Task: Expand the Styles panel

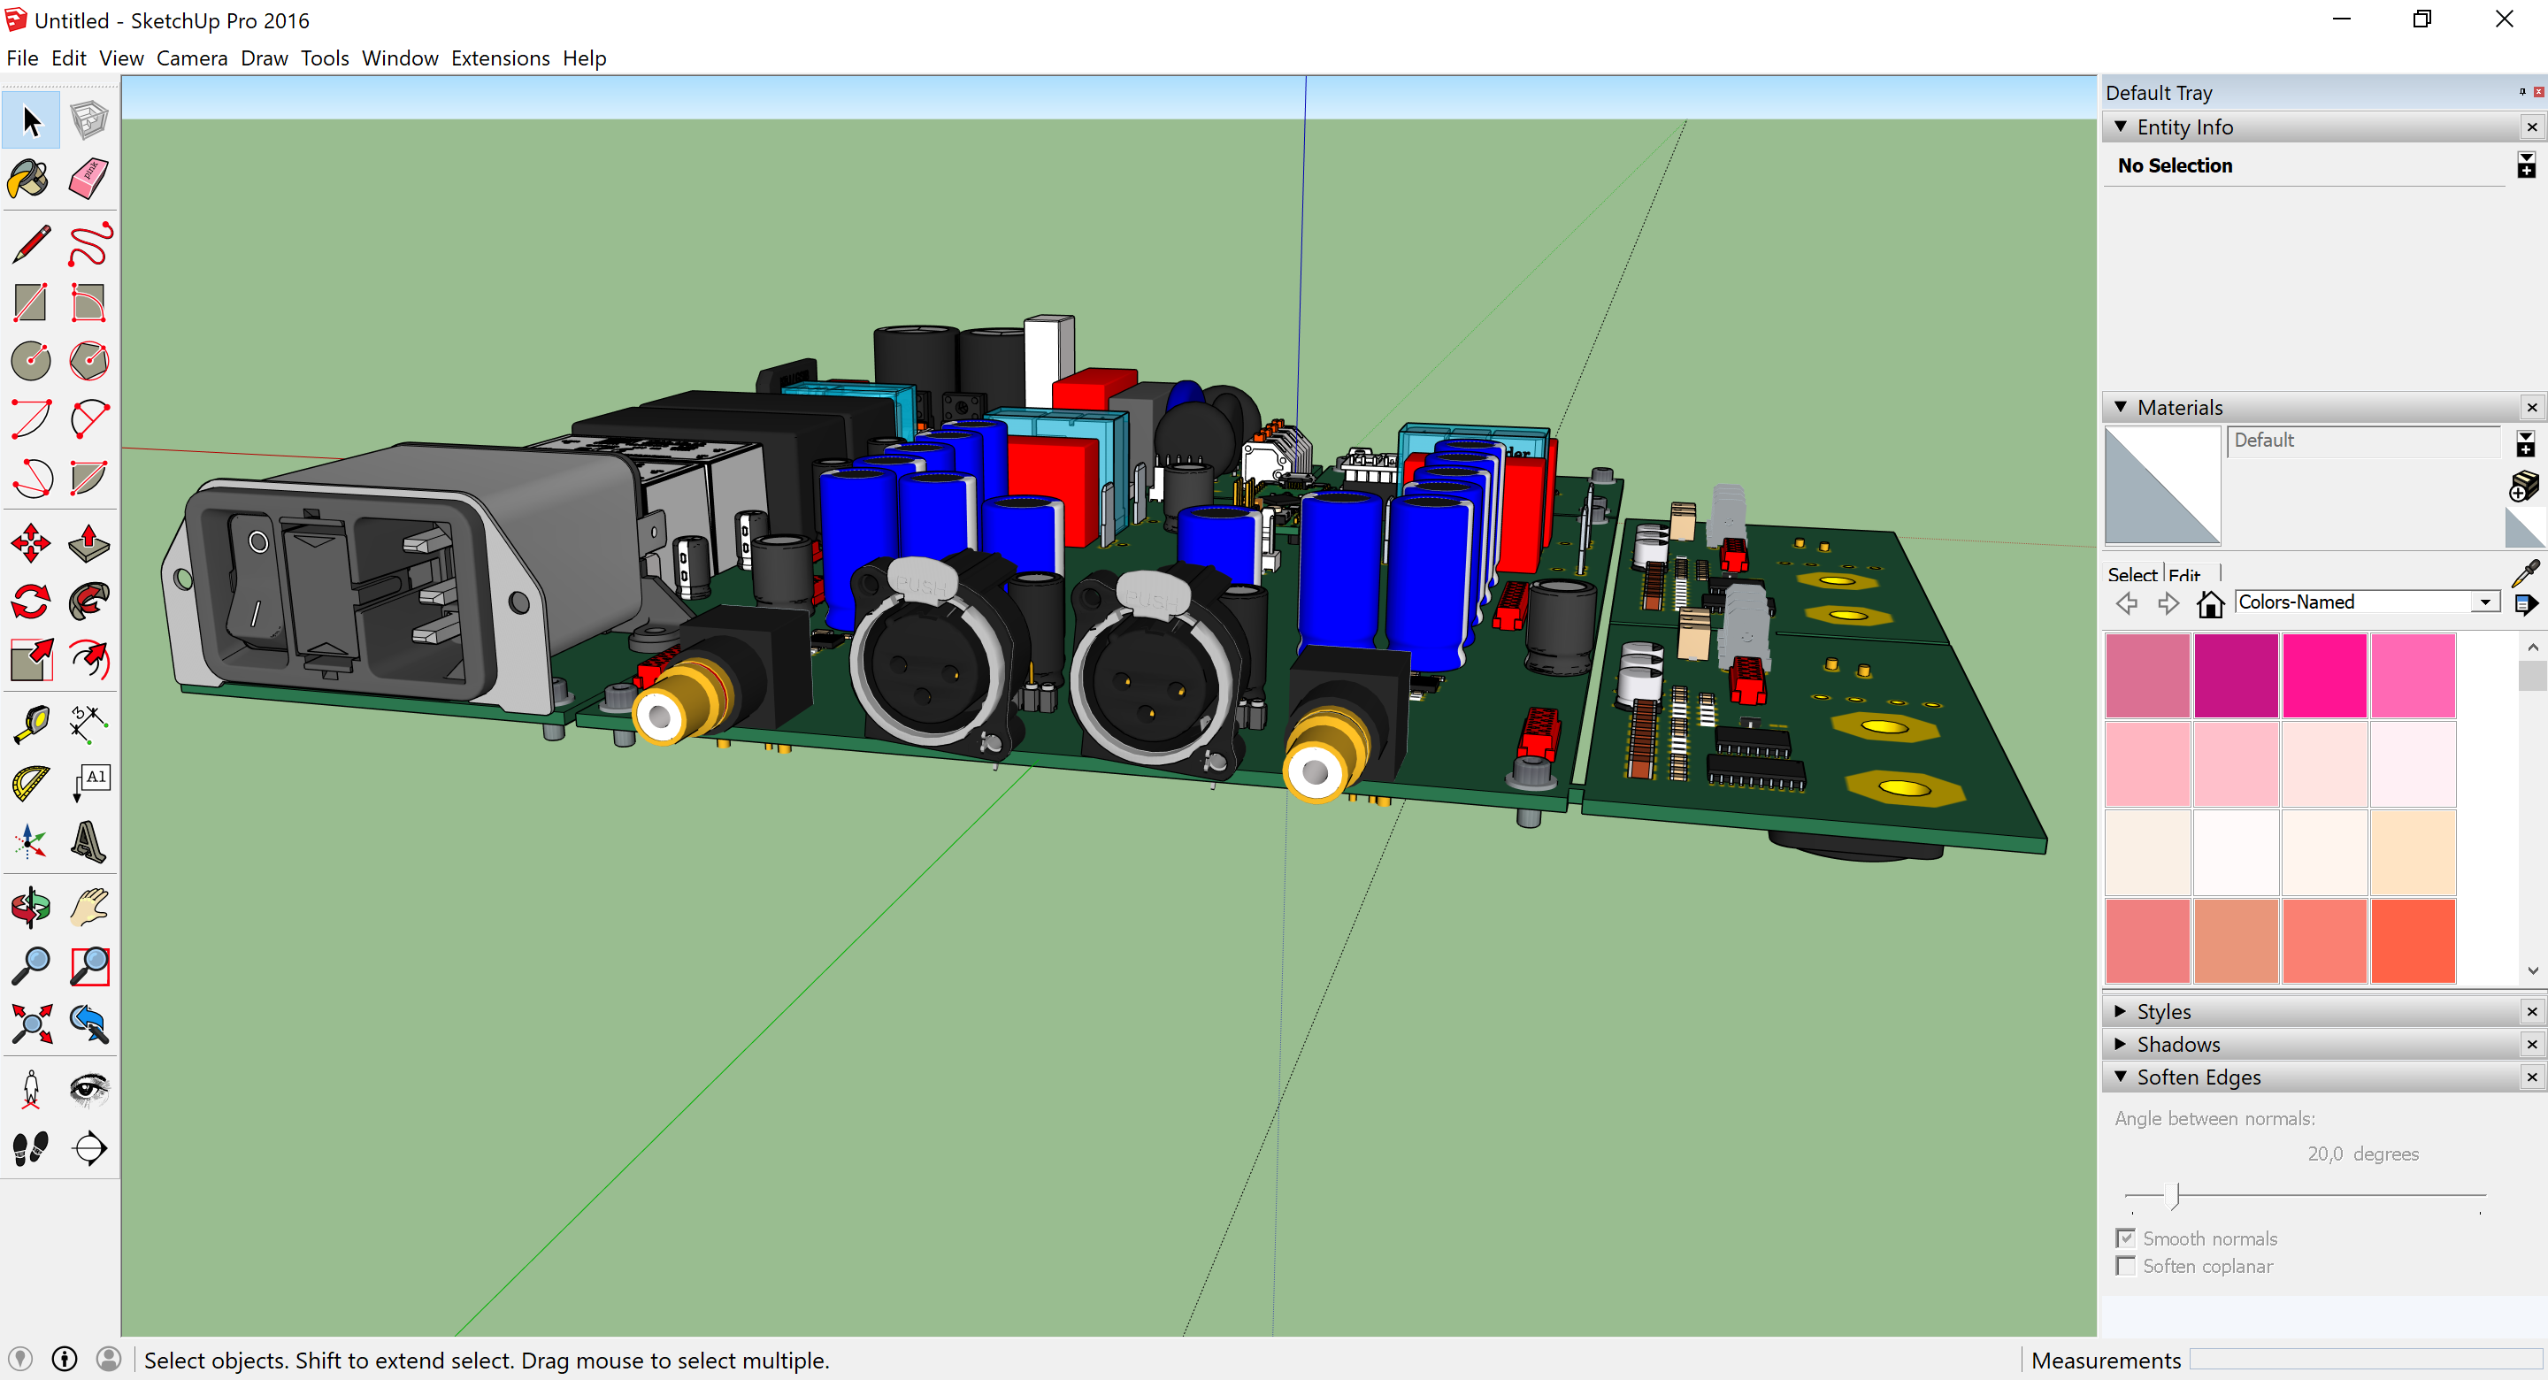Action: point(2121,1011)
